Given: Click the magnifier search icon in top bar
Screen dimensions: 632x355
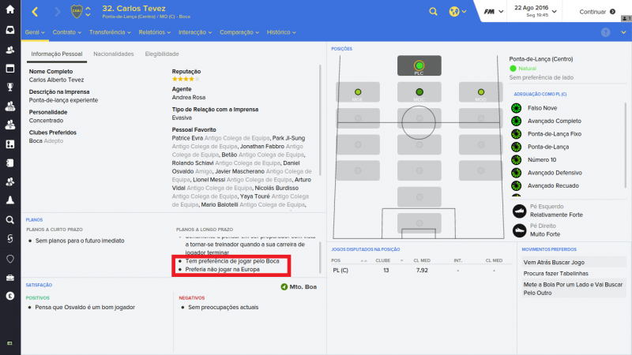Looking at the screenshot, I should click(x=434, y=12).
